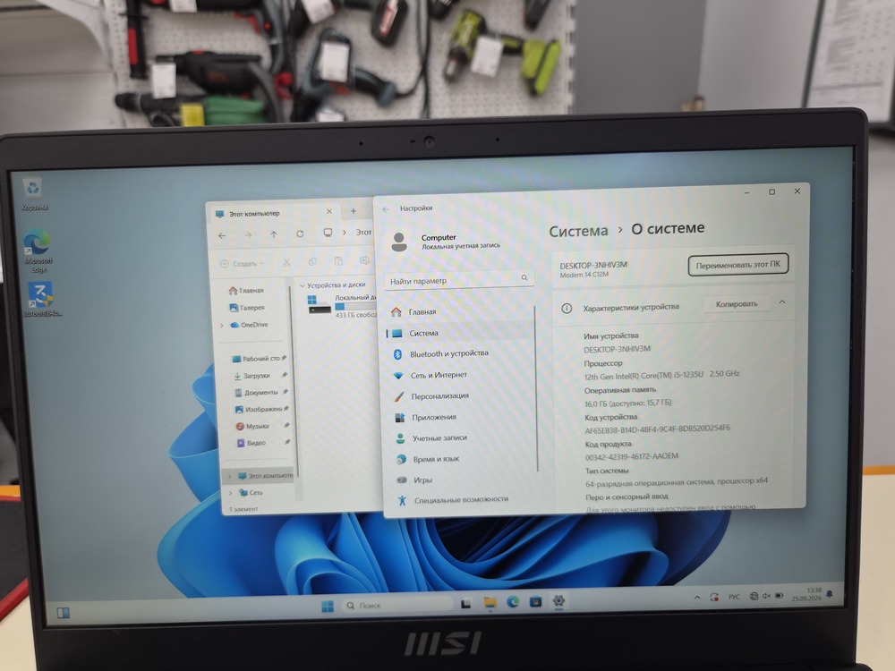Click taskbar 'Поиск' search box
895x671 pixels.
(x=398, y=605)
